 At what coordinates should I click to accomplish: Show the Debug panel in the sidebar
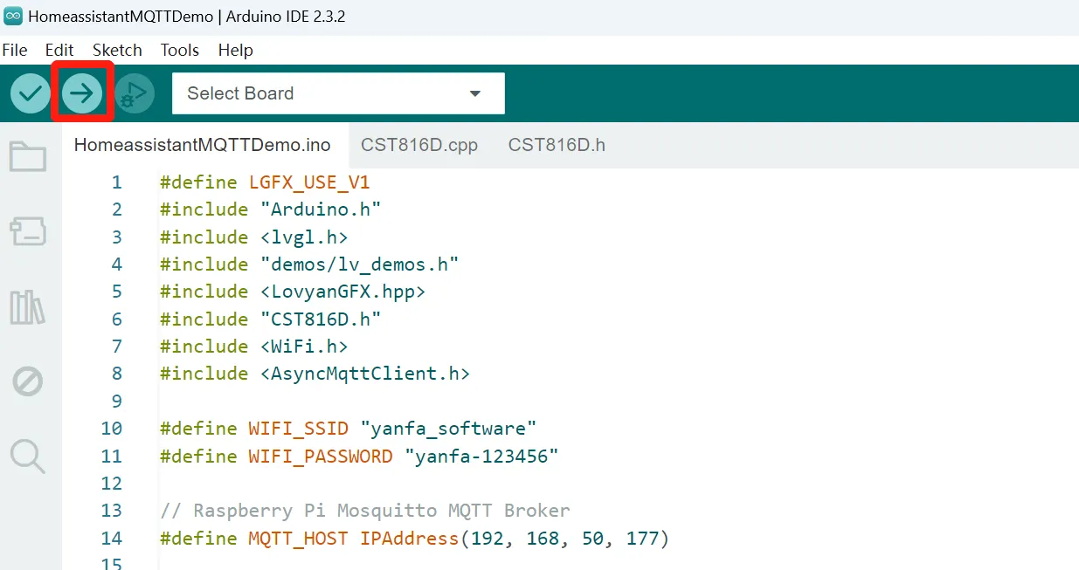tap(28, 381)
